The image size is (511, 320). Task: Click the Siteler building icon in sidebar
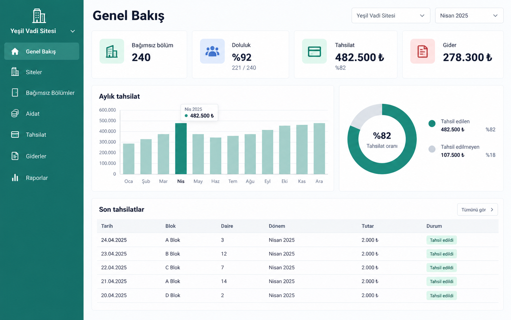(x=15, y=72)
